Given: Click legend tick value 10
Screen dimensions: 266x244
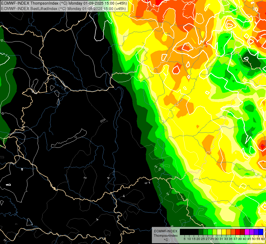Looking at the screenshot, I should click(x=189, y=239).
